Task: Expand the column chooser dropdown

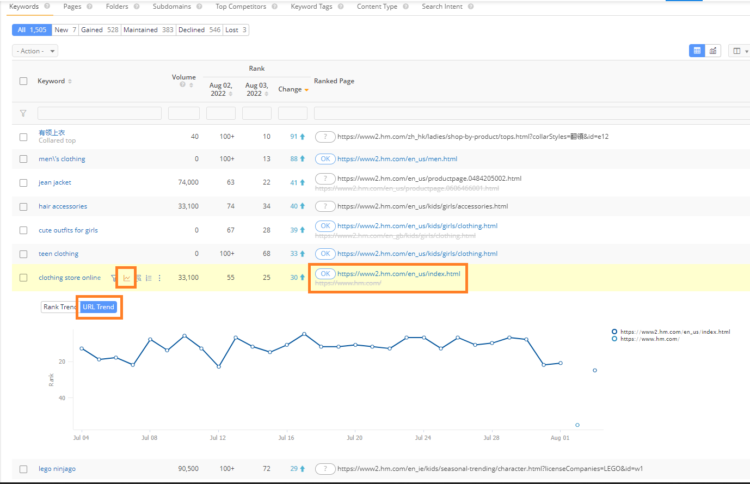Action: 740,51
